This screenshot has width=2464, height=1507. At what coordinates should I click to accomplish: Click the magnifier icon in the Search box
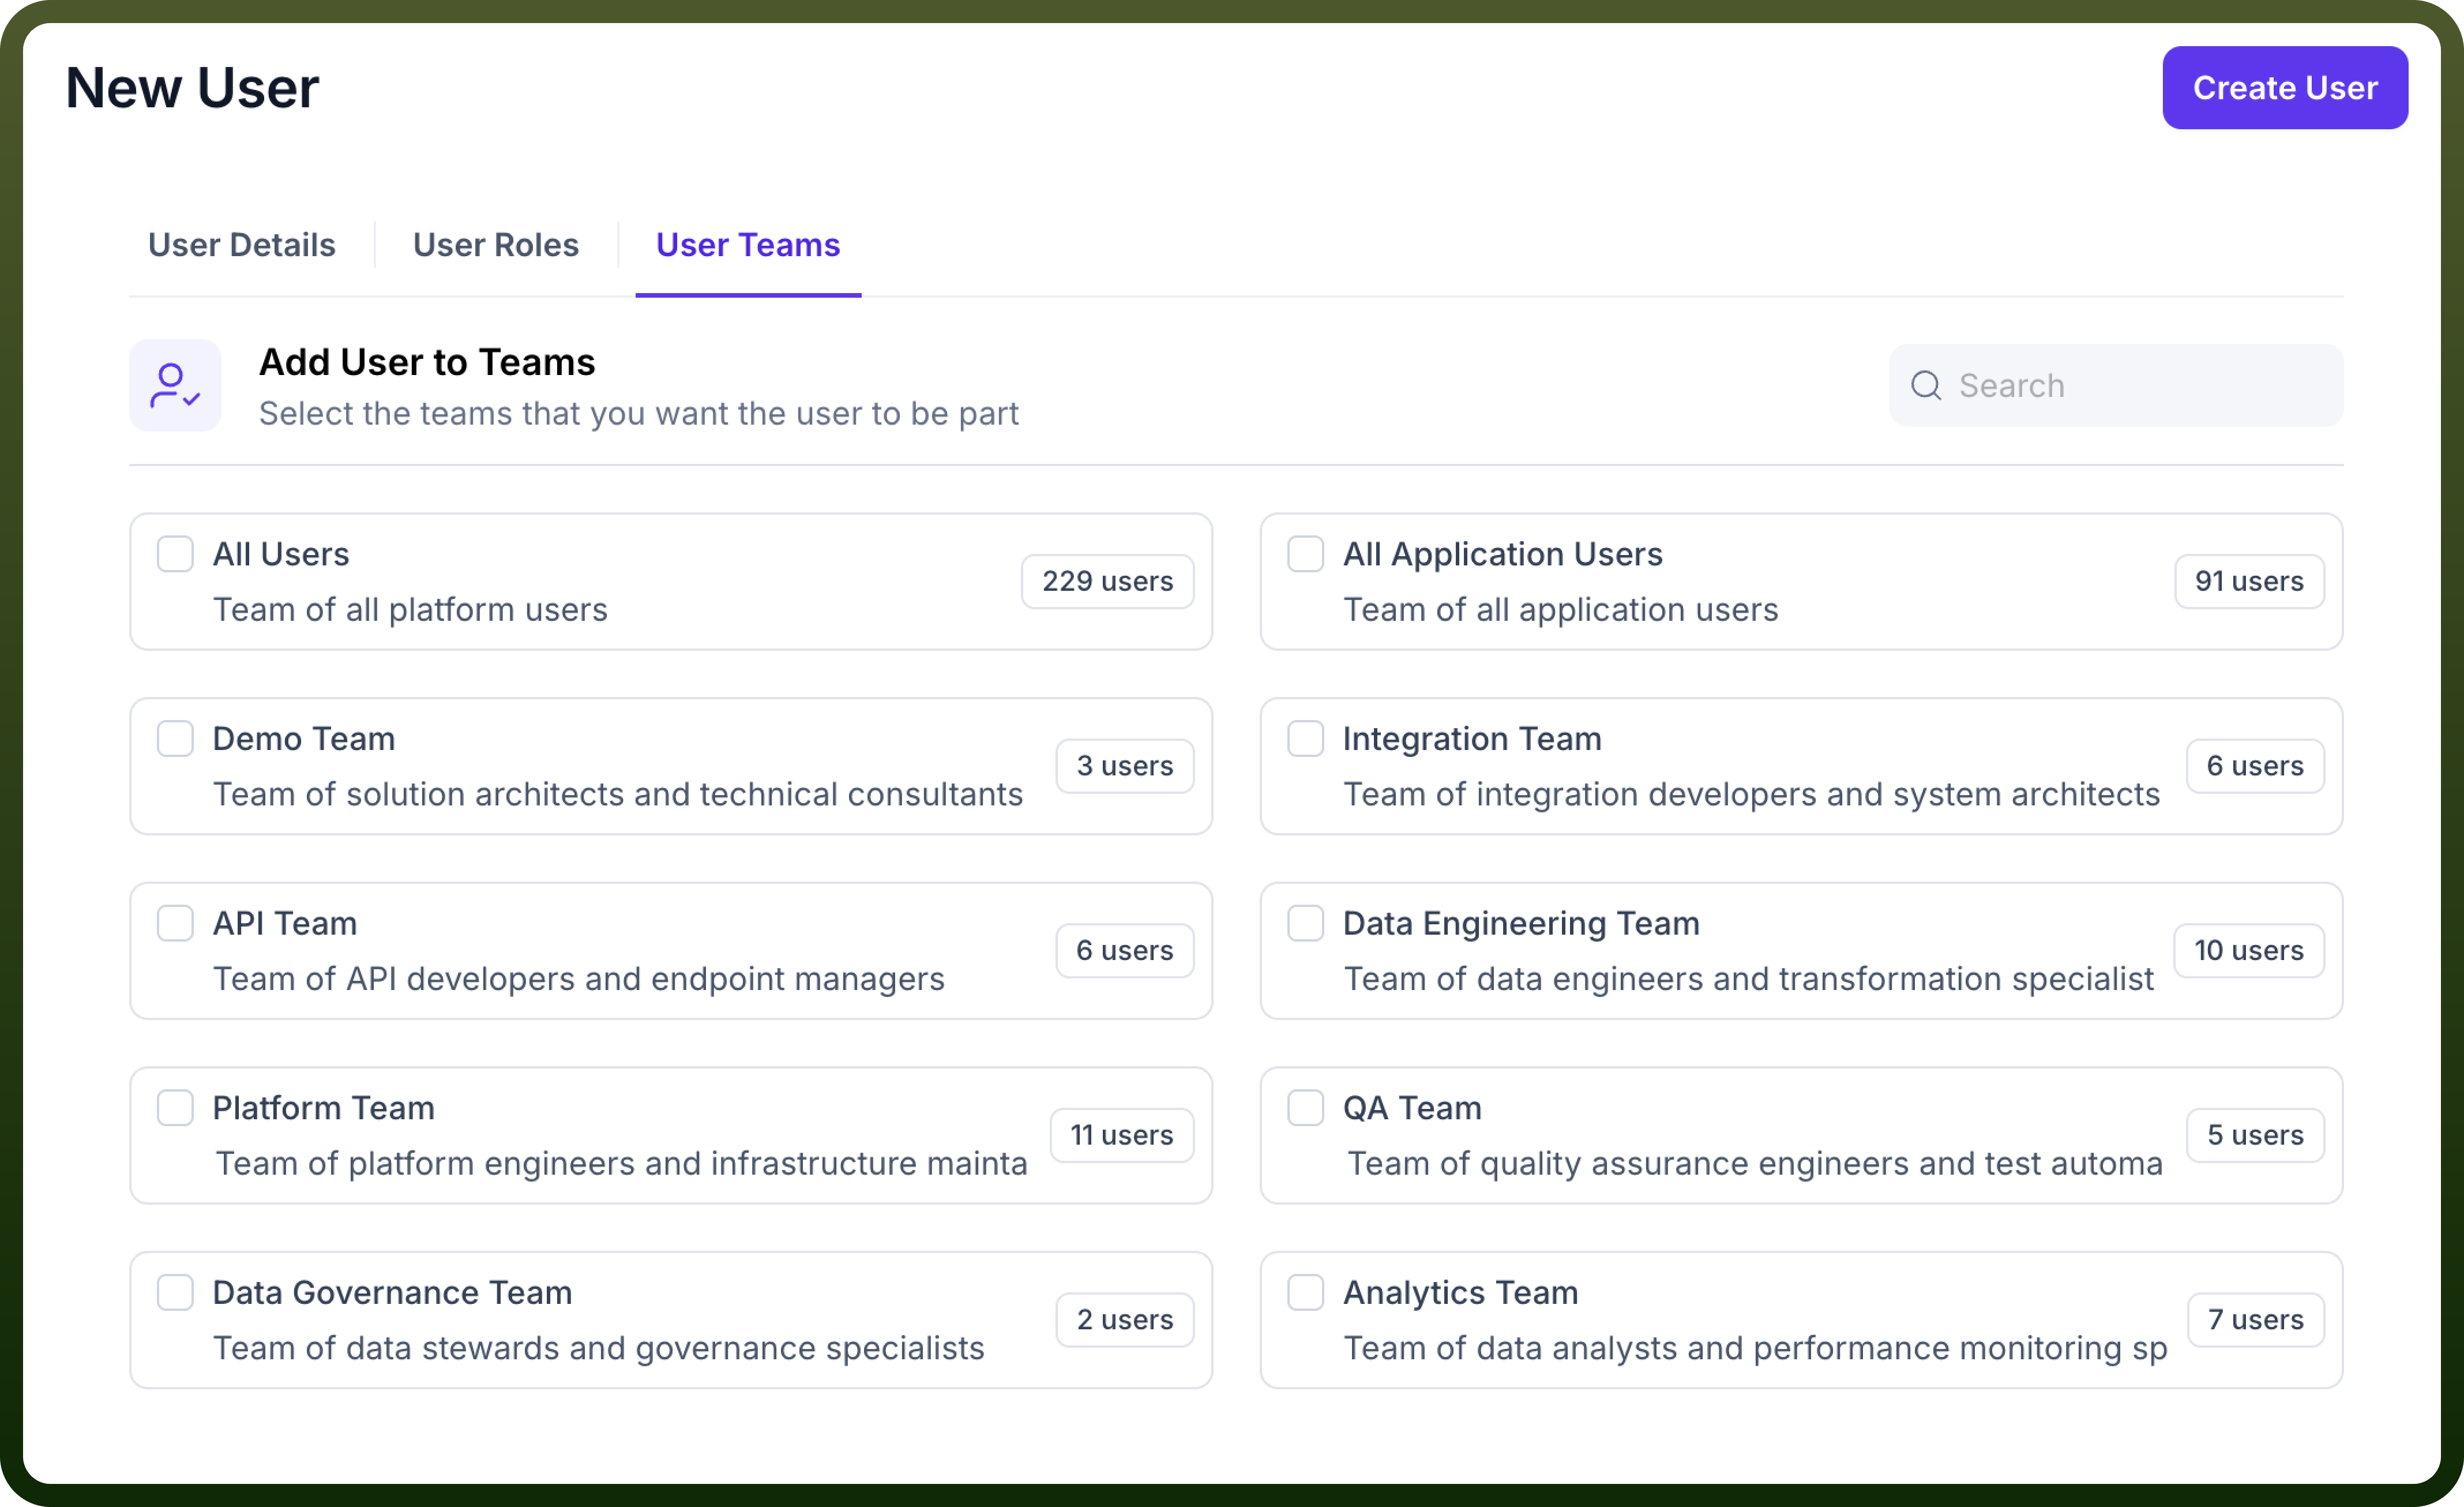click(x=1925, y=386)
